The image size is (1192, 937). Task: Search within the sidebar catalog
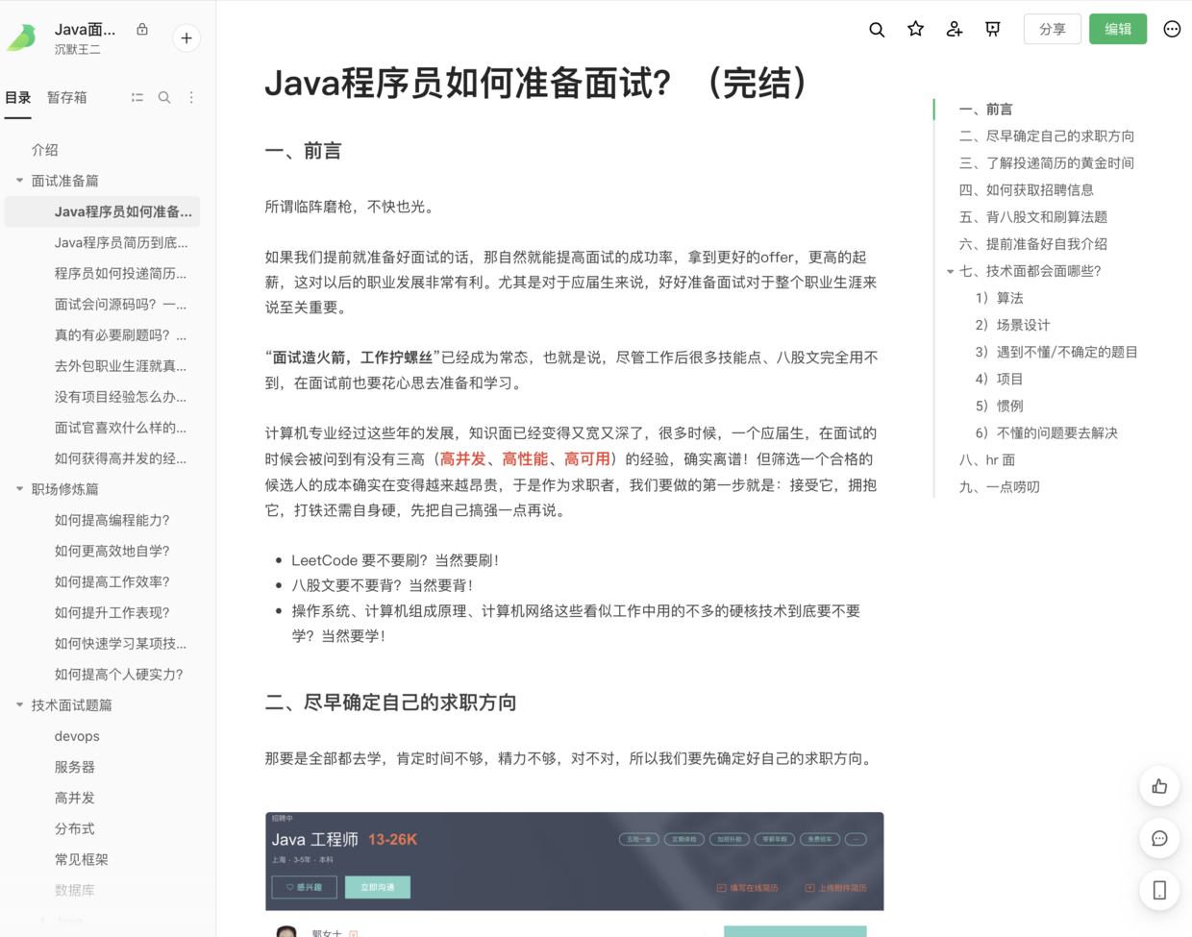[164, 98]
